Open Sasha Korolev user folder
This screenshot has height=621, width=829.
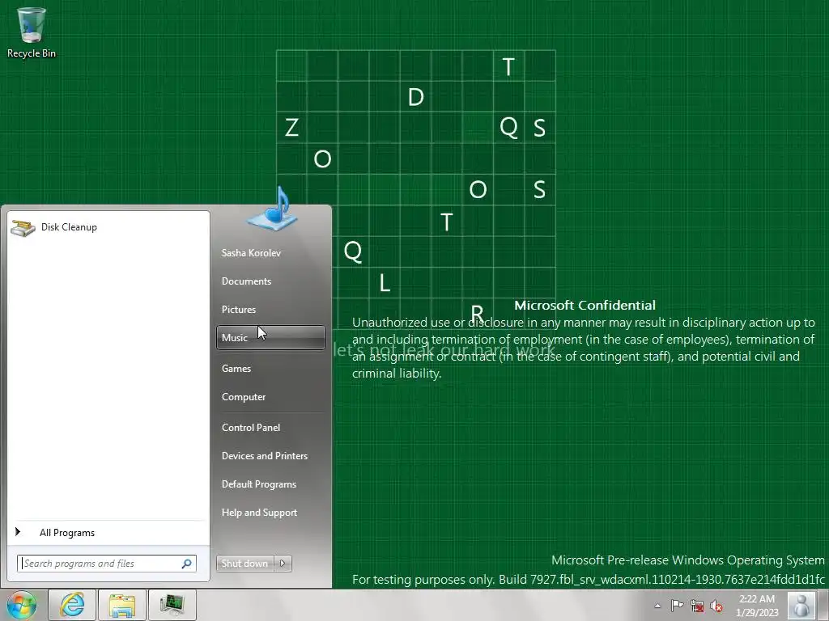click(x=270, y=253)
